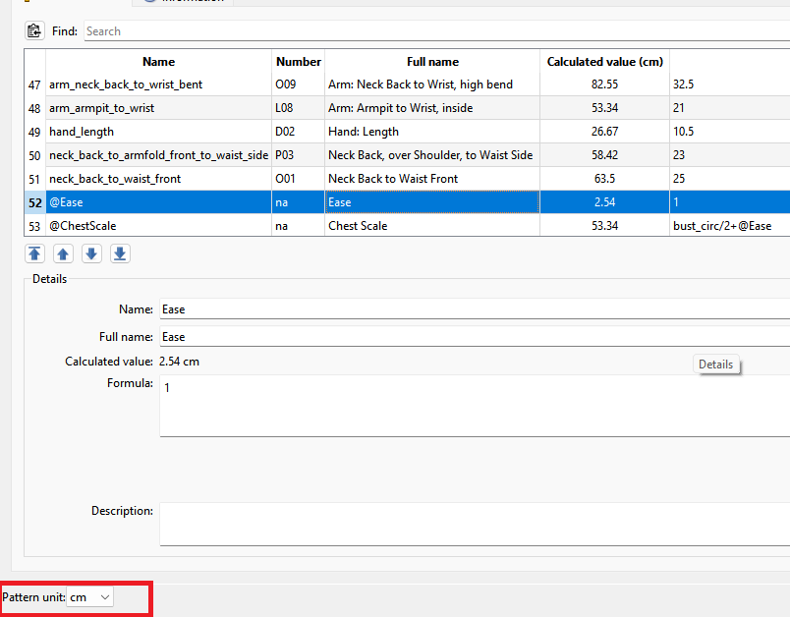Open the Pattern unit dropdown
Viewport: 790px width, 617px height.
pos(90,597)
